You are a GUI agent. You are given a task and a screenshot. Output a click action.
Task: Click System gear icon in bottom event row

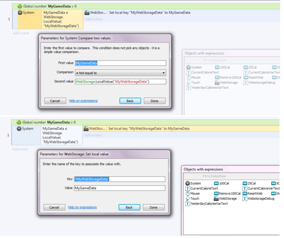click(x=19, y=129)
